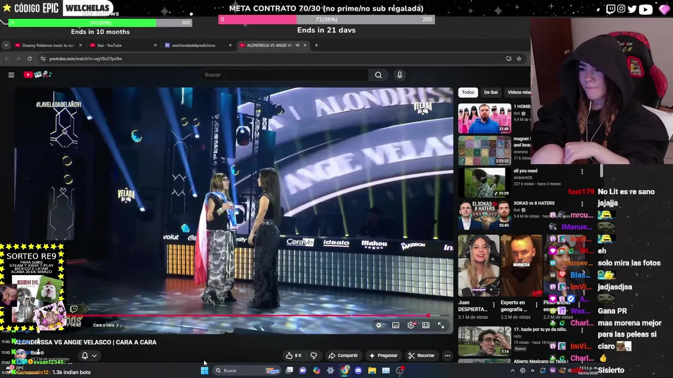
Task: Open OBS Studio from the taskbar
Action: [x=400, y=371]
